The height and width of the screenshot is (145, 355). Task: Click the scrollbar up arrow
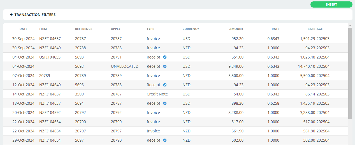click(350, 25)
